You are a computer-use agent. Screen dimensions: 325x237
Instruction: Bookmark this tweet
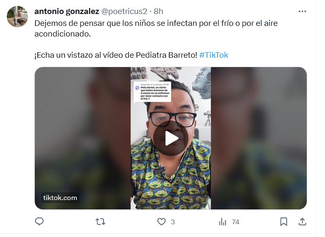(x=283, y=222)
